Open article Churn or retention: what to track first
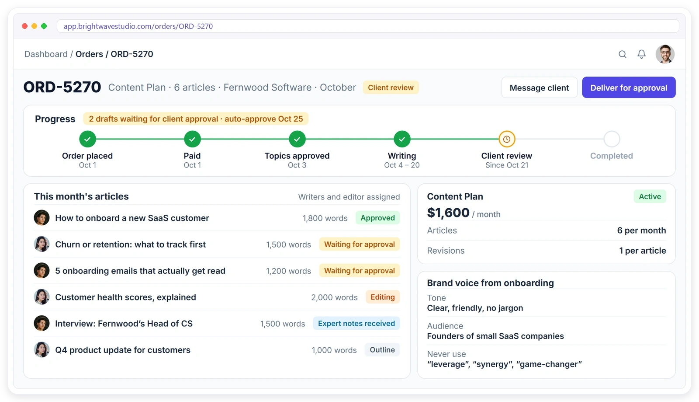 click(130, 245)
